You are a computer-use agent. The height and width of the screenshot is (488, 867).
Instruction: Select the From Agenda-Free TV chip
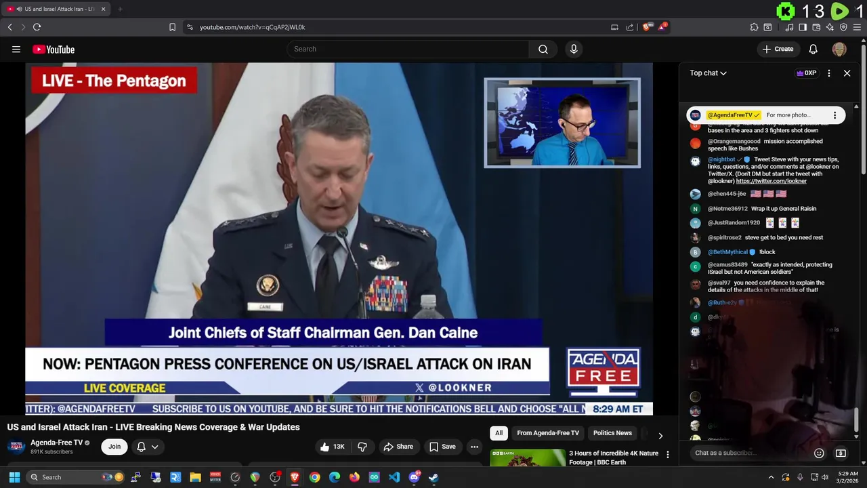pyautogui.click(x=548, y=433)
